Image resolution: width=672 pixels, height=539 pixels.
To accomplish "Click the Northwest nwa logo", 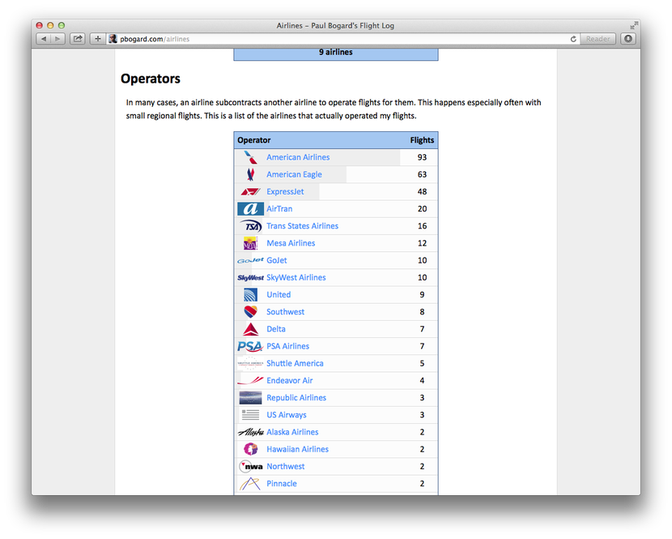I will (250, 467).
